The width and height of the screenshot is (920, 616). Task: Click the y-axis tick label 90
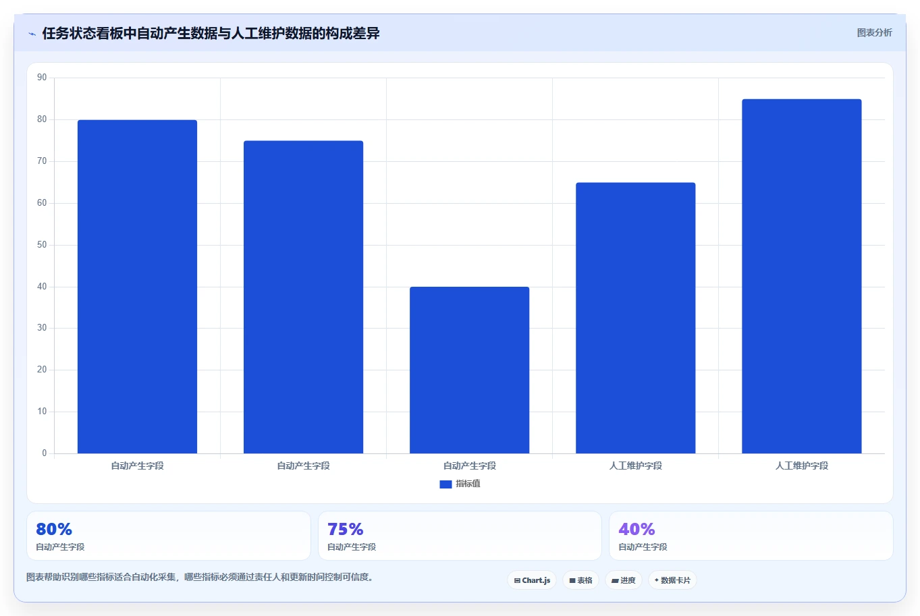pos(42,78)
